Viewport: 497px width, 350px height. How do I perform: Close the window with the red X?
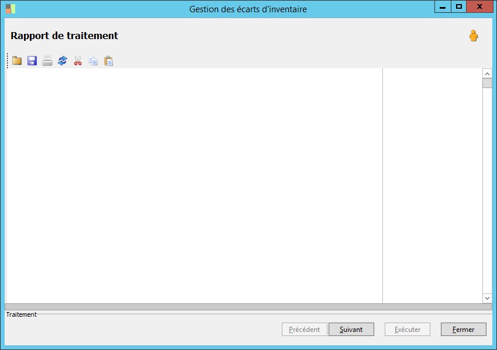(479, 6)
